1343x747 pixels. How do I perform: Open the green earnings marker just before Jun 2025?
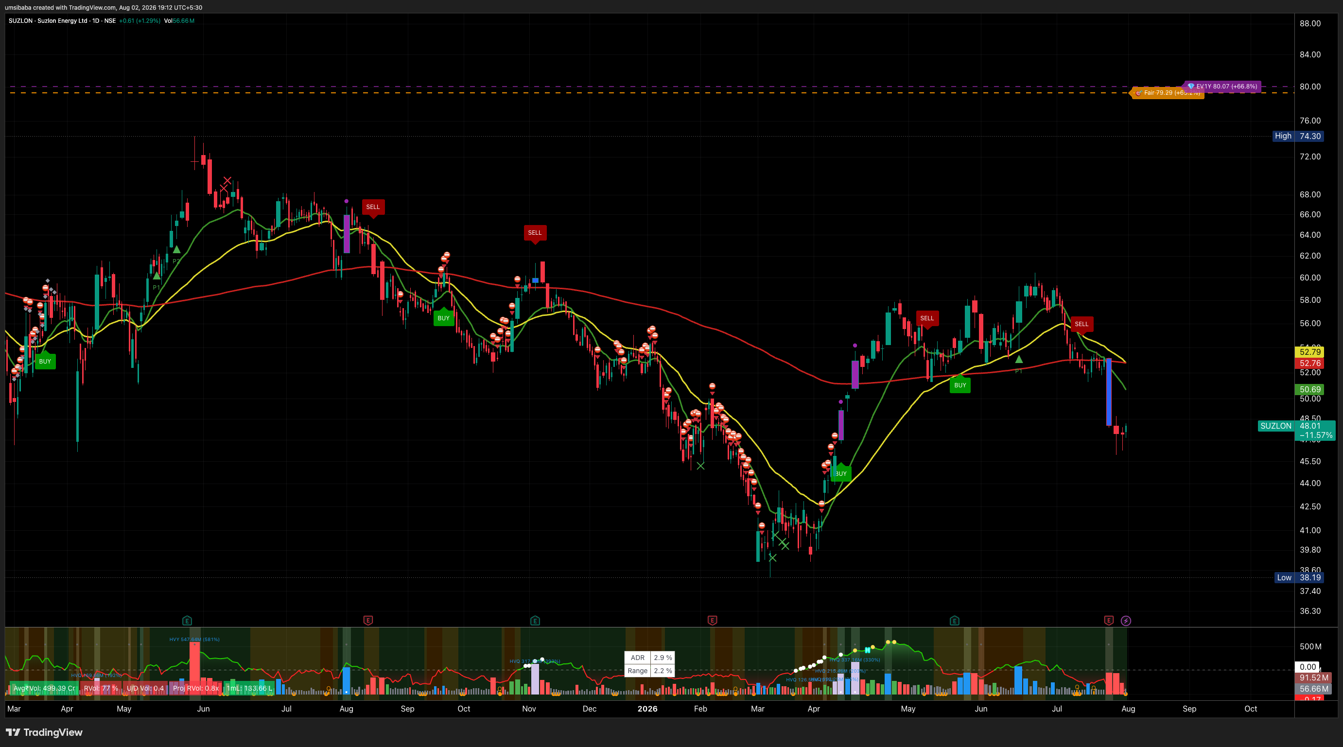[187, 620]
